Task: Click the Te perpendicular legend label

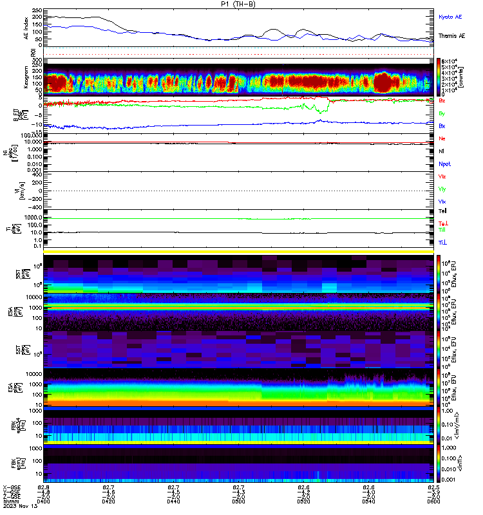Action: [x=443, y=223]
